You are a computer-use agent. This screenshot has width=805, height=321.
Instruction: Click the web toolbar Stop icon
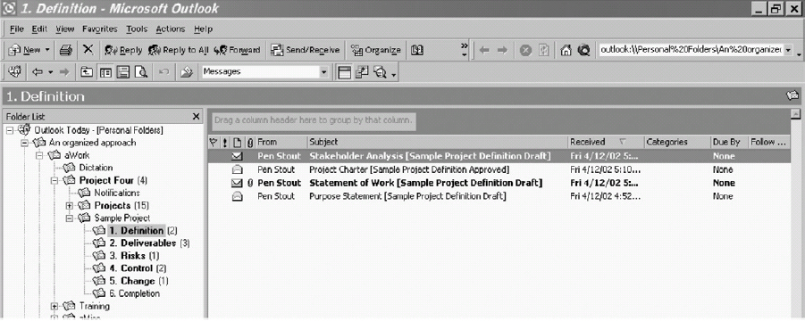[x=524, y=50]
